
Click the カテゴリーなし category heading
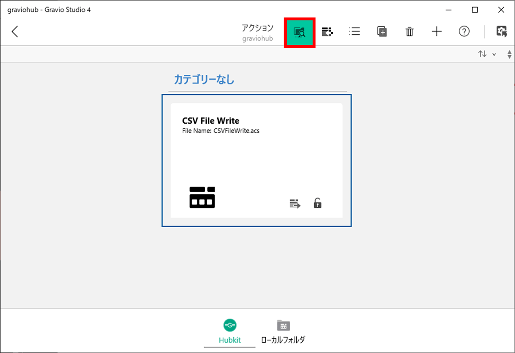pyautogui.click(x=204, y=80)
